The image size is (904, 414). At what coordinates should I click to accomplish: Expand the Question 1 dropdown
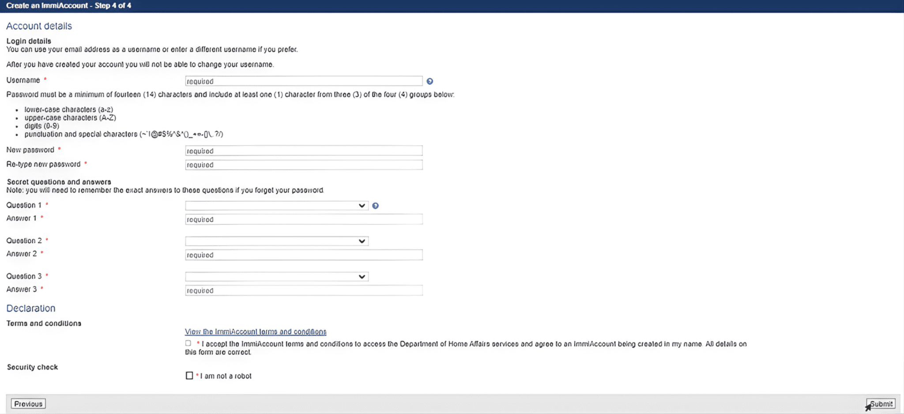pos(277,206)
